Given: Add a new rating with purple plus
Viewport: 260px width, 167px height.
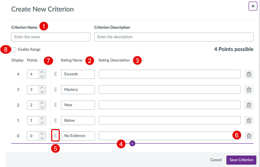Looking at the screenshot, I should pos(132,143).
